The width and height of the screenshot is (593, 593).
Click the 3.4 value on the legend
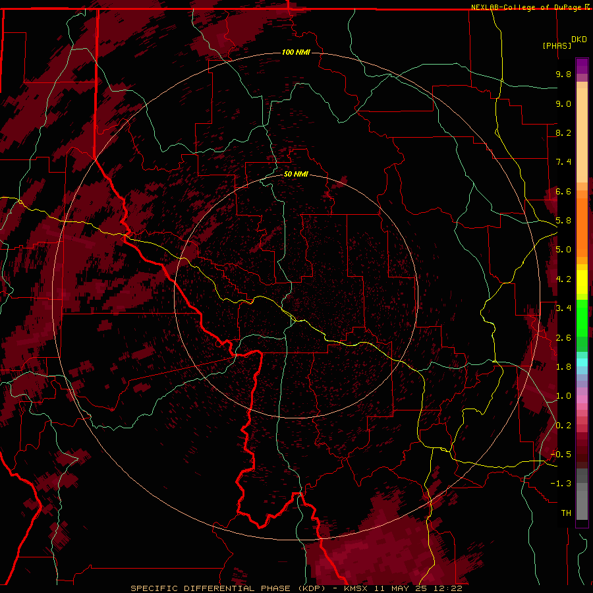(563, 308)
